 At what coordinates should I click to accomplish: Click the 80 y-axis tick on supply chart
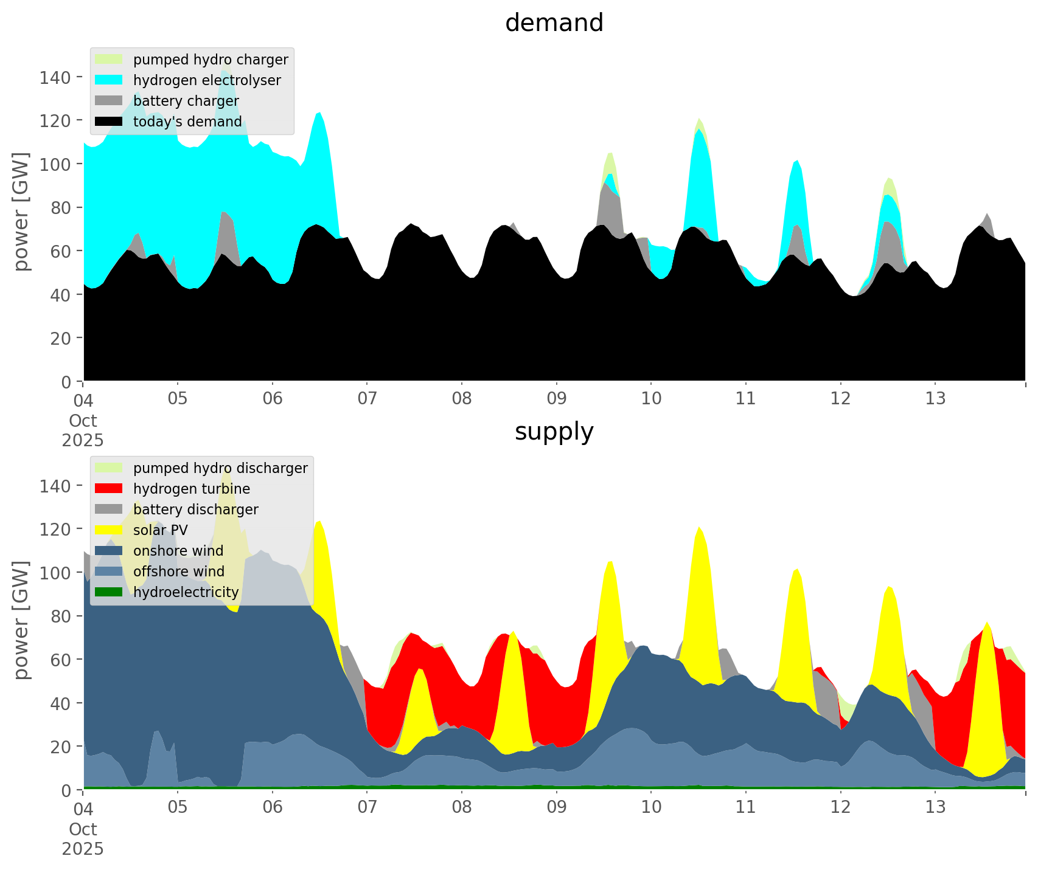[60, 616]
